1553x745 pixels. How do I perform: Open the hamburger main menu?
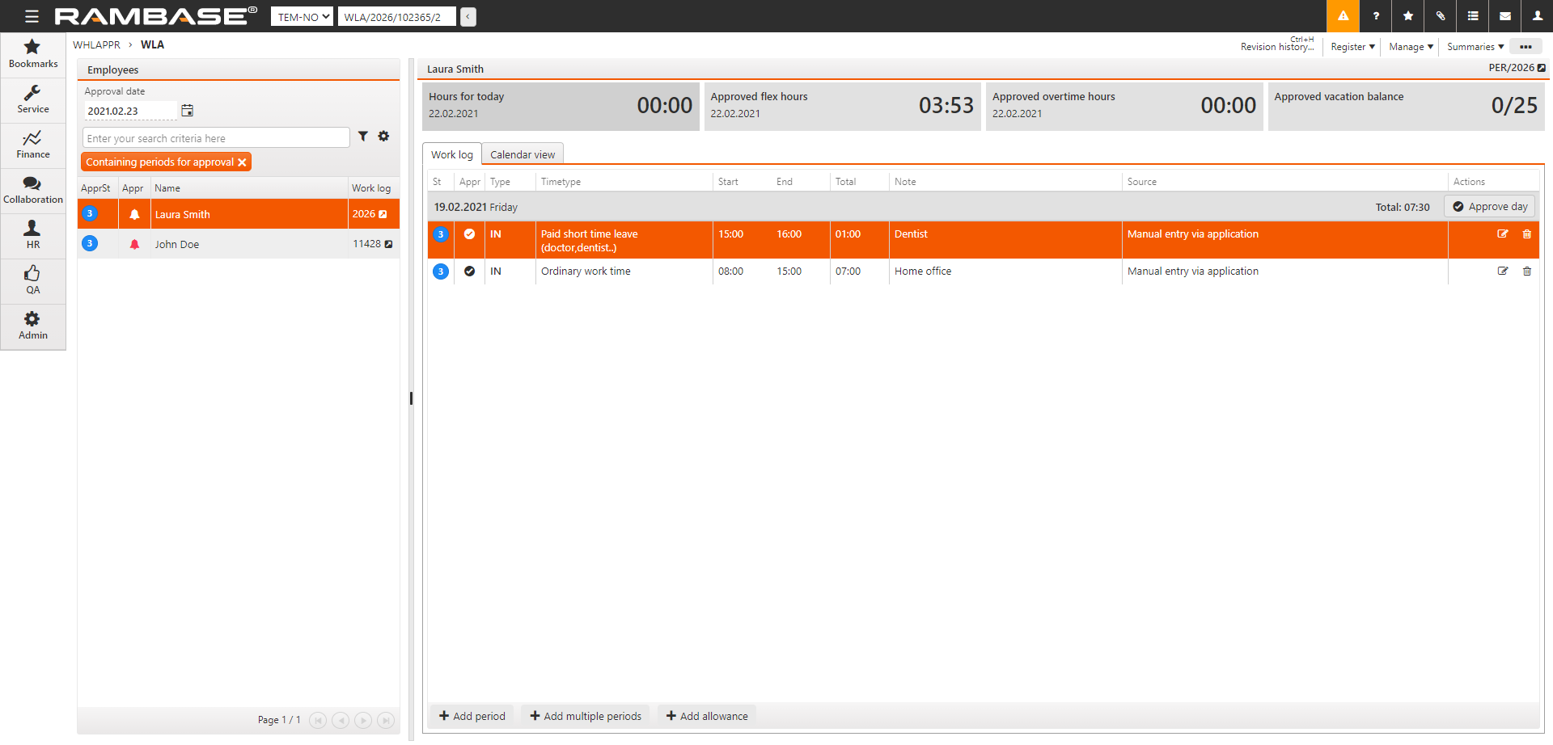[x=32, y=16]
